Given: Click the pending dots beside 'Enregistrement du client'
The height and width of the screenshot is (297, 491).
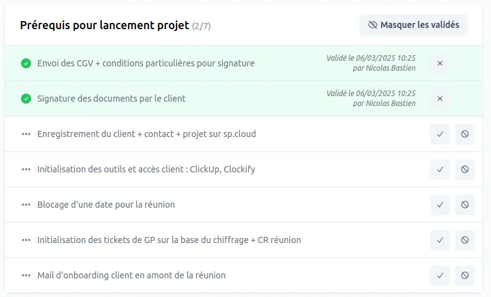Looking at the screenshot, I should (x=26, y=134).
